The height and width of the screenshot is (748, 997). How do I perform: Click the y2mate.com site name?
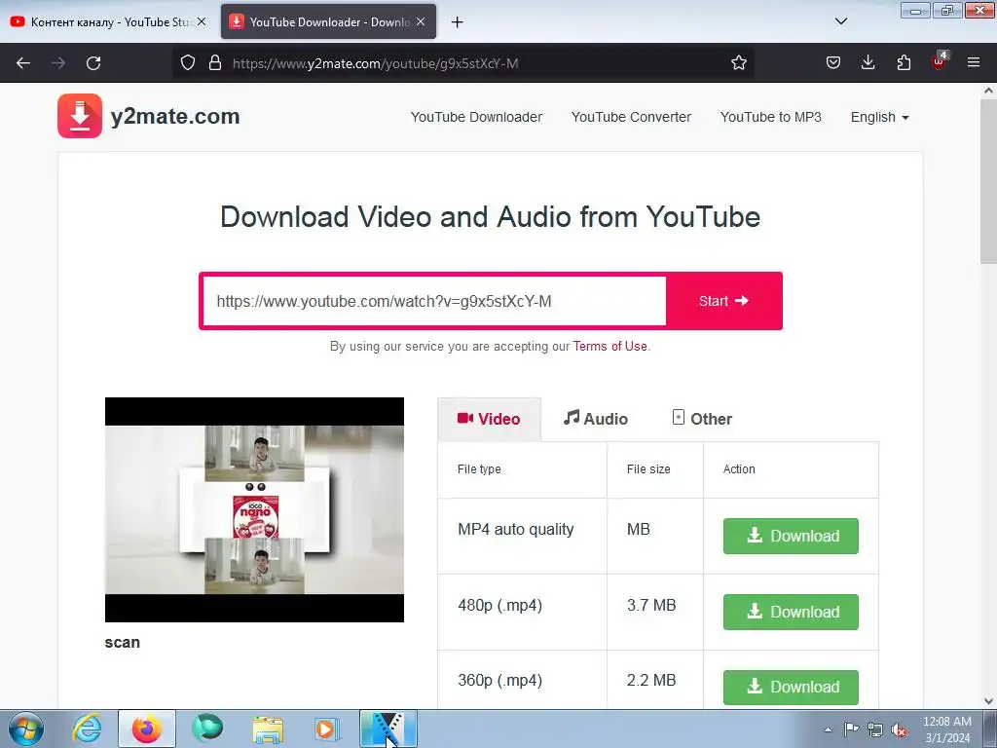point(175,117)
